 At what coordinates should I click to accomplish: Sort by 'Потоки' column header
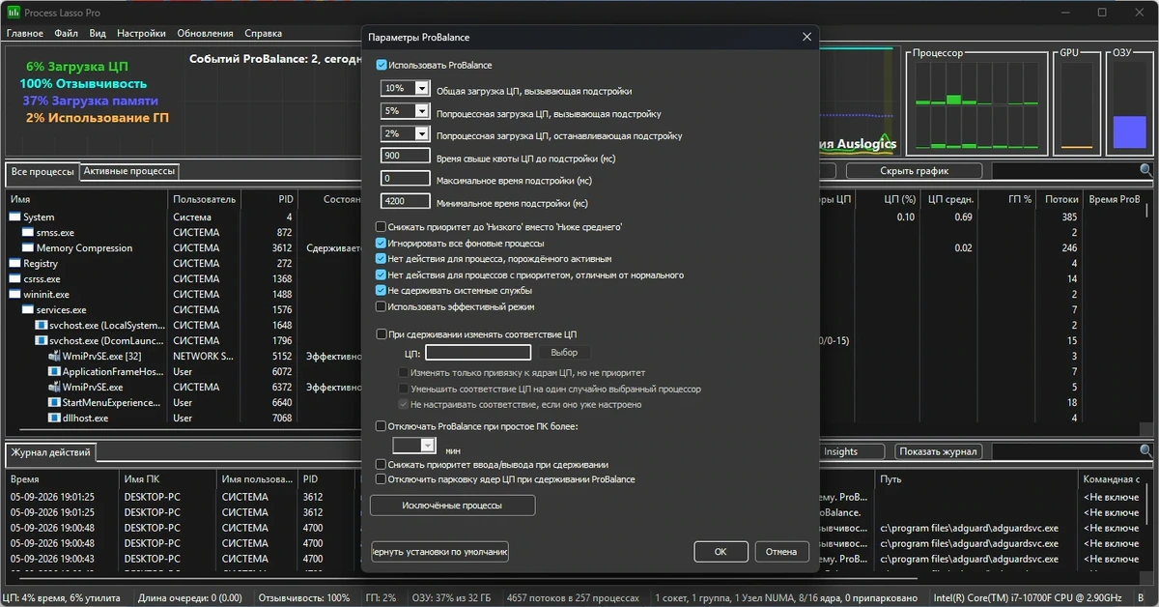pyautogui.click(x=1060, y=199)
